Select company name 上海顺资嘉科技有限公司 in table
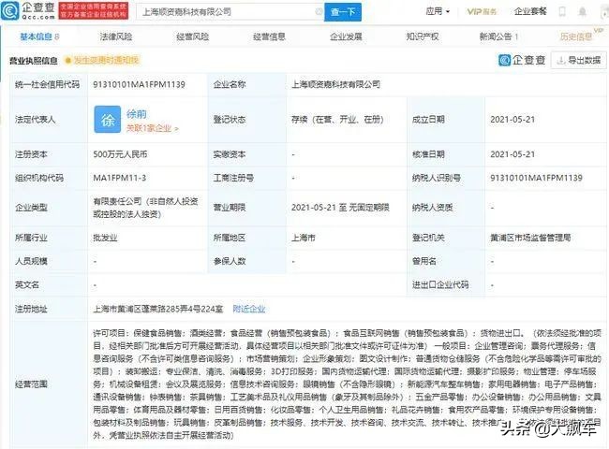This screenshot has height=449, width=609. click(336, 84)
